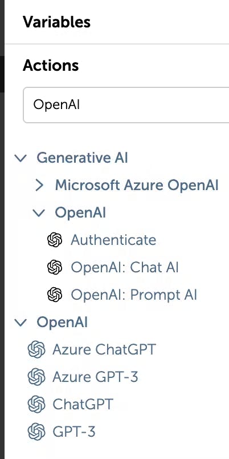Click the icon beside OpenAI: Chat AI
Screen dimensions: 229x459
click(x=55, y=267)
